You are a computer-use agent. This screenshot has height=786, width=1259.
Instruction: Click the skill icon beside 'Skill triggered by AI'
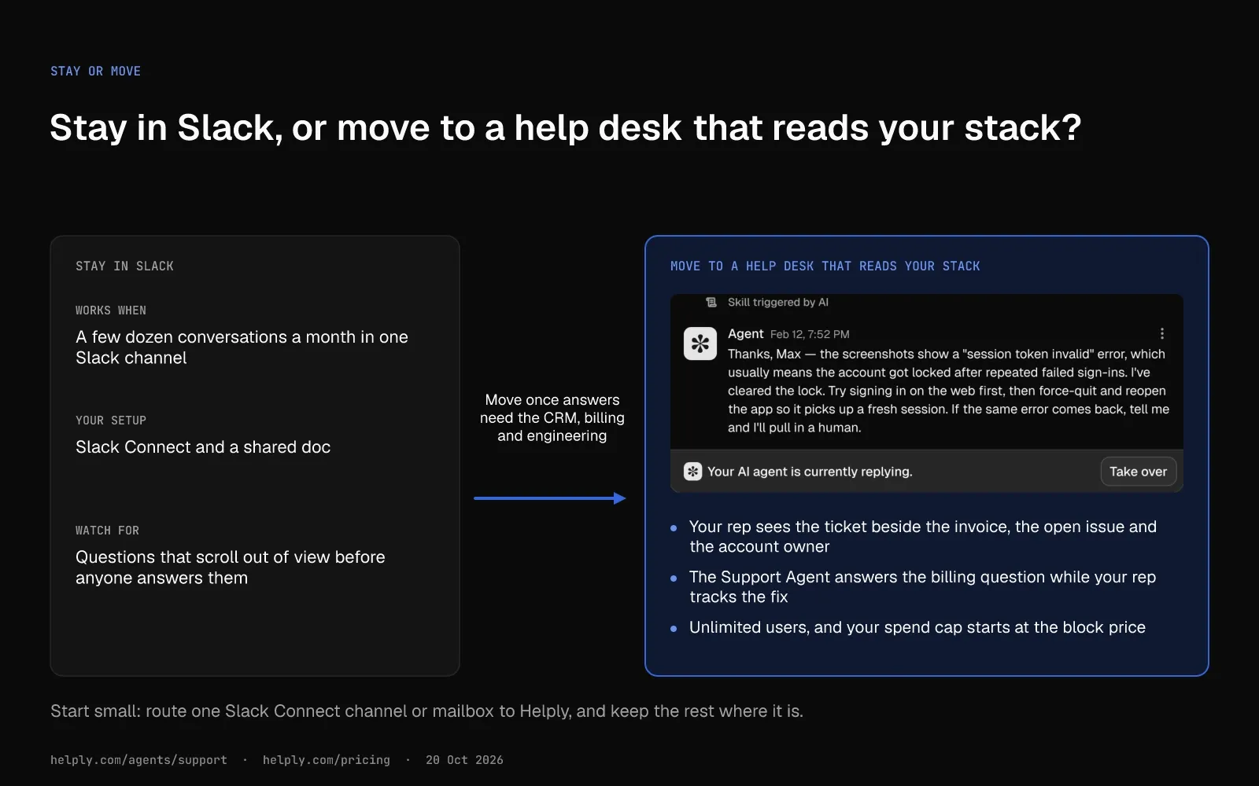[x=711, y=302]
